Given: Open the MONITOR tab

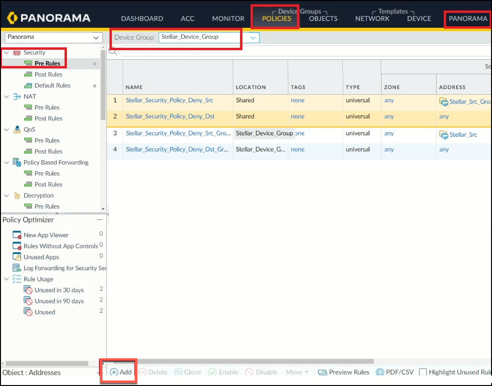Looking at the screenshot, I should (x=228, y=19).
